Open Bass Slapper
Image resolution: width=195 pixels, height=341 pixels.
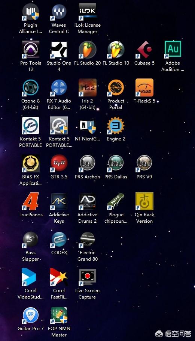click(31, 239)
